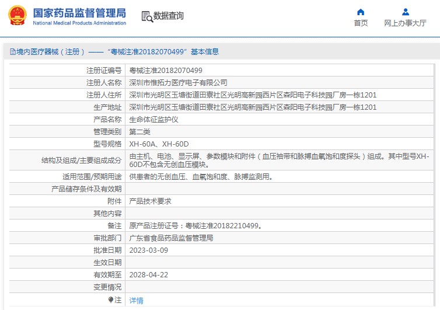This screenshot has height=310, width=440.
Task: Click the 首页 house icon
Action: pyautogui.click(x=361, y=12)
